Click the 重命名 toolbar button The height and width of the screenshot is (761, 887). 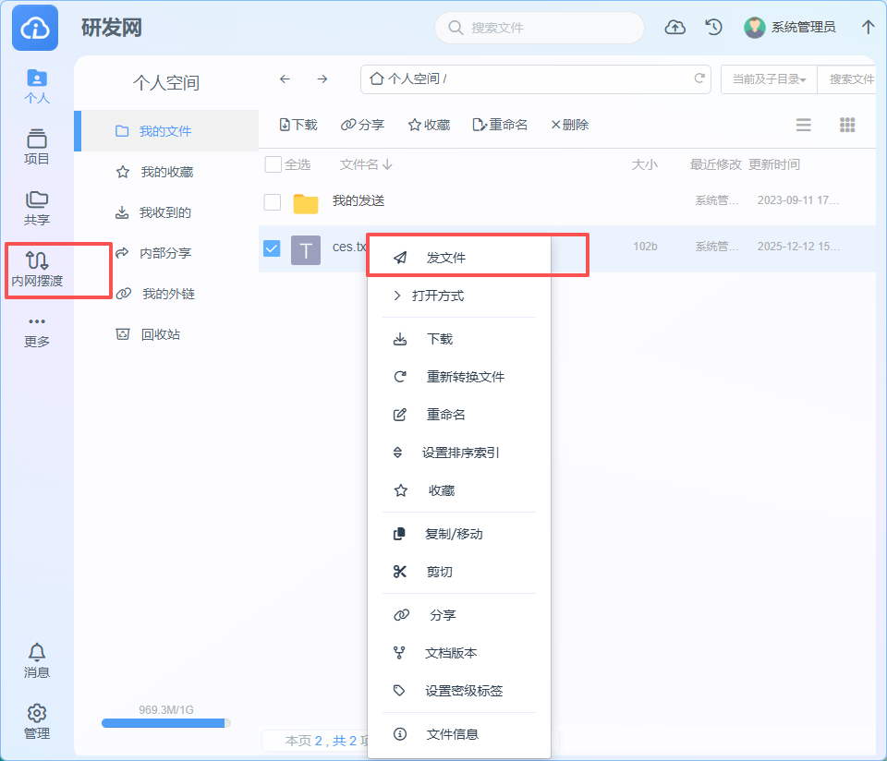tap(500, 125)
